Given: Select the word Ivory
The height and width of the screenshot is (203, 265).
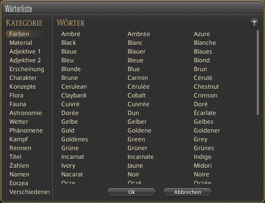Looking at the screenshot, I should tap(68, 166).
